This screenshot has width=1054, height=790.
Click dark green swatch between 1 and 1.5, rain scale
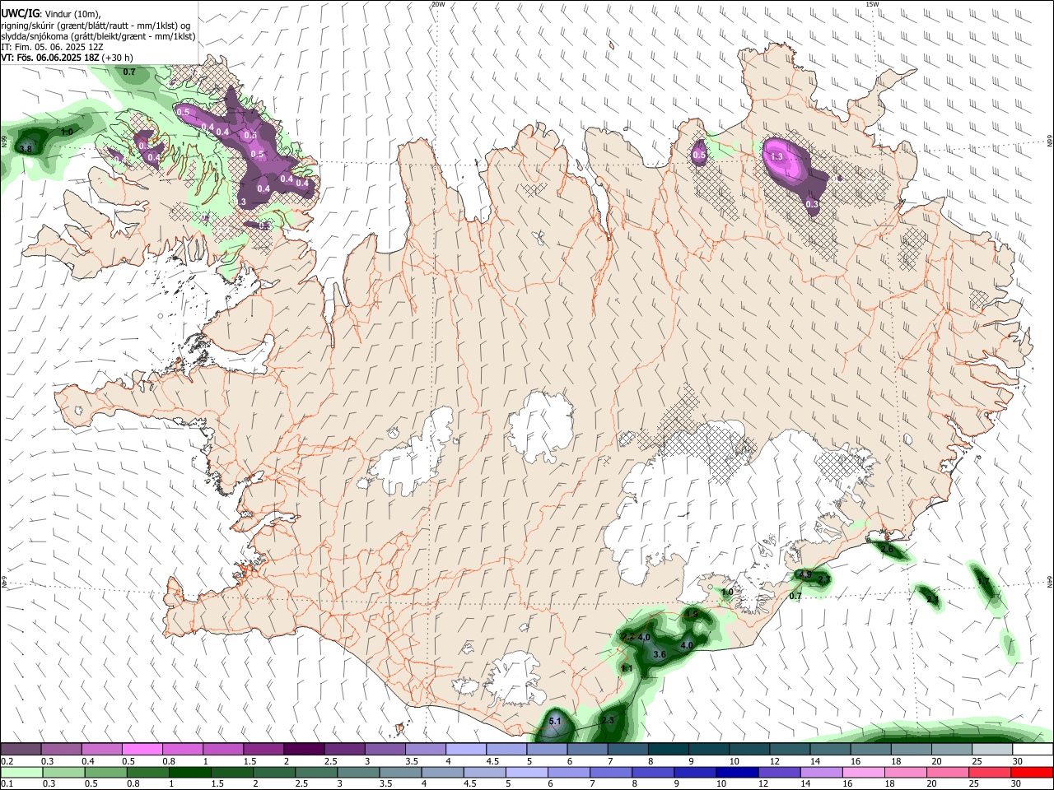click(x=191, y=773)
